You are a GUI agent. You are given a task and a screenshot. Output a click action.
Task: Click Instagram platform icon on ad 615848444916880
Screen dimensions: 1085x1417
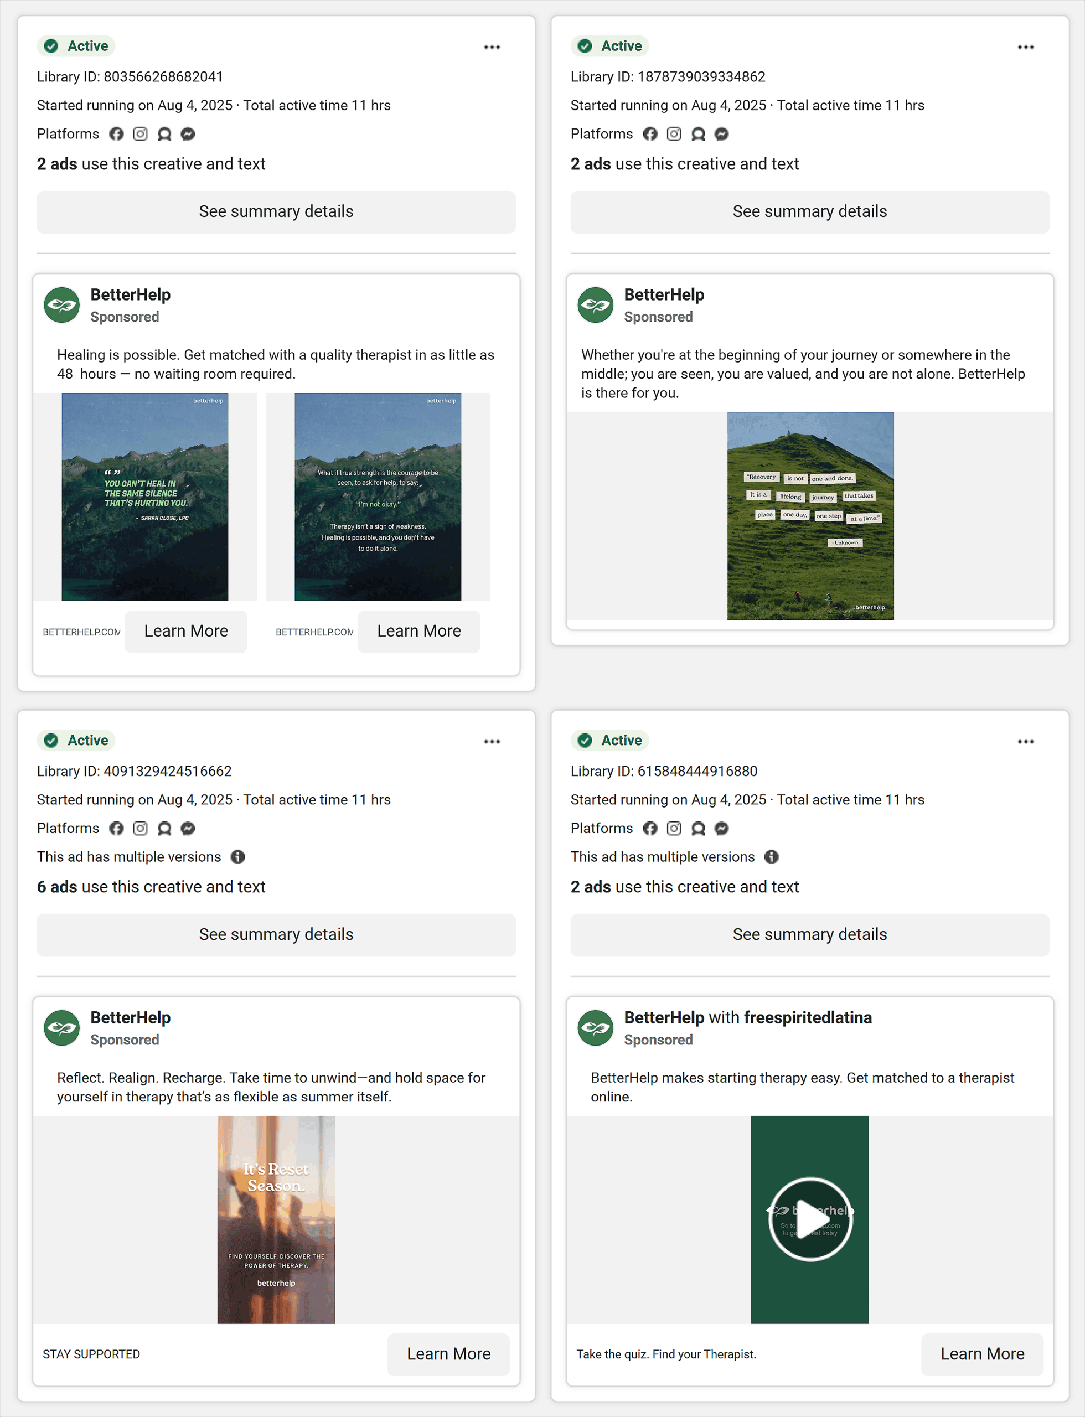pos(674,828)
